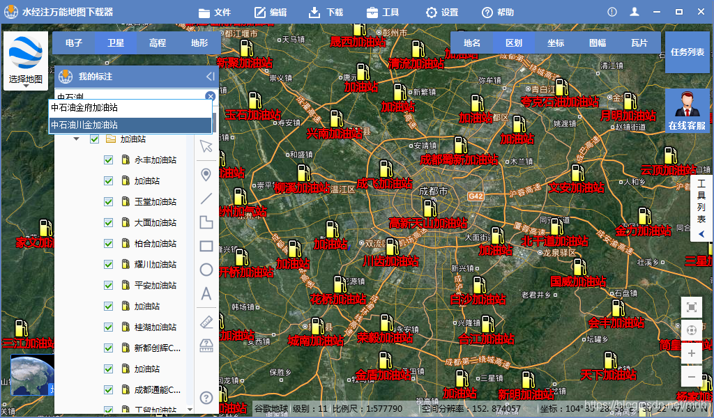Screen dimensions: 714x418
Task: Open the help question-mark tool
Action: [206, 398]
